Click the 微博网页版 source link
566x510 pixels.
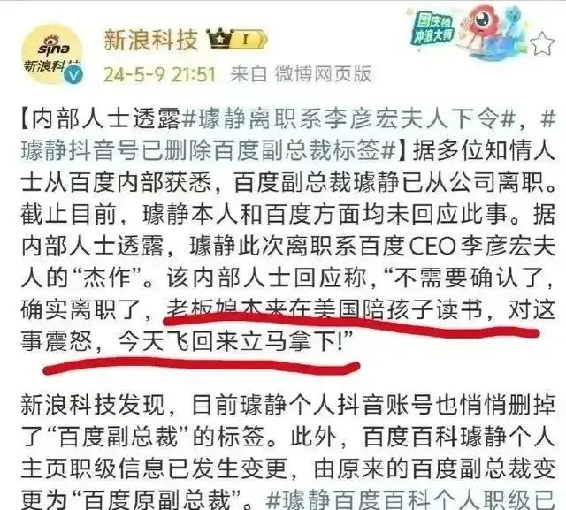[x=323, y=74]
